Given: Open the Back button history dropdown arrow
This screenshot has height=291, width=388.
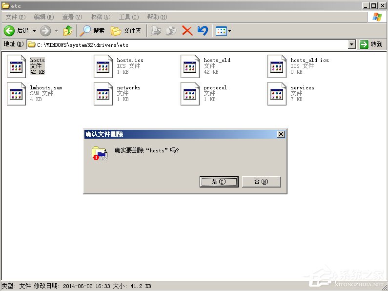Looking at the screenshot, I should 34,31.
